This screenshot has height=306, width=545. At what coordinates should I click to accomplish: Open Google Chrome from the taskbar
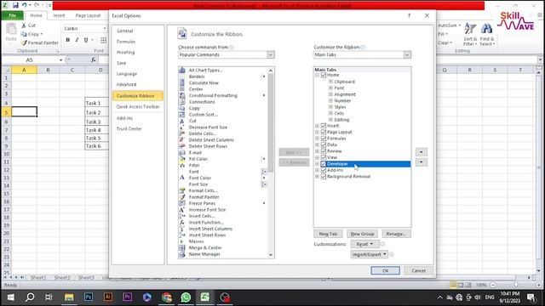pyautogui.click(x=166, y=297)
